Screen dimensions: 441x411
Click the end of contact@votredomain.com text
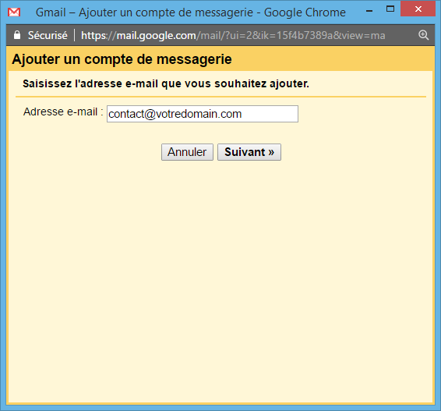point(242,114)
